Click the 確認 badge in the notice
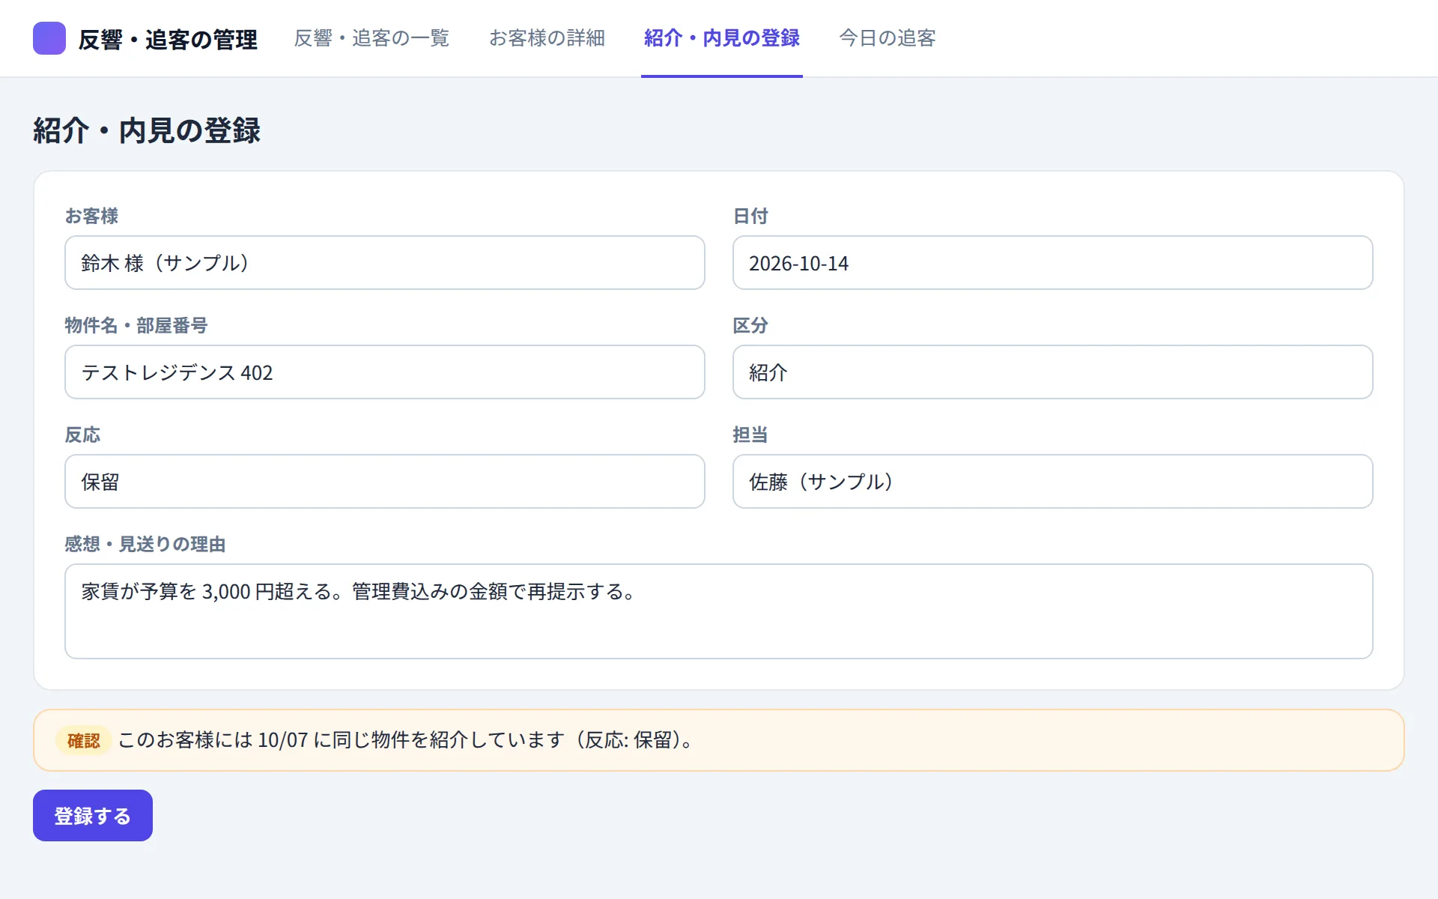The height and width of the screenshot is (899, 1438). point(83,741)
